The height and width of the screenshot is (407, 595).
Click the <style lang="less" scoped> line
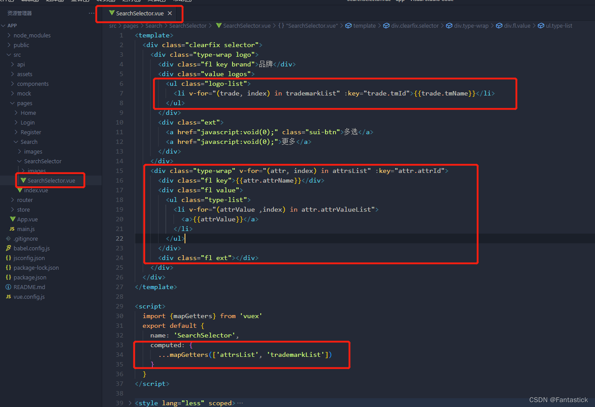(185, 403)
